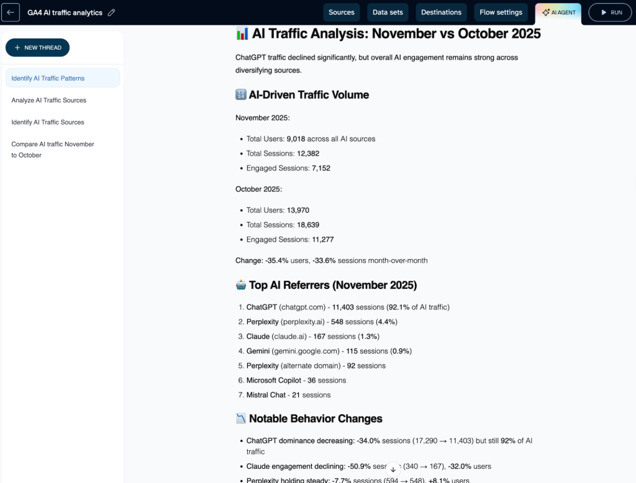Open the Analyze AI Traffic Sources thread
The width and height of the screenshot is (636, 483).
click(x=48, y=100)
